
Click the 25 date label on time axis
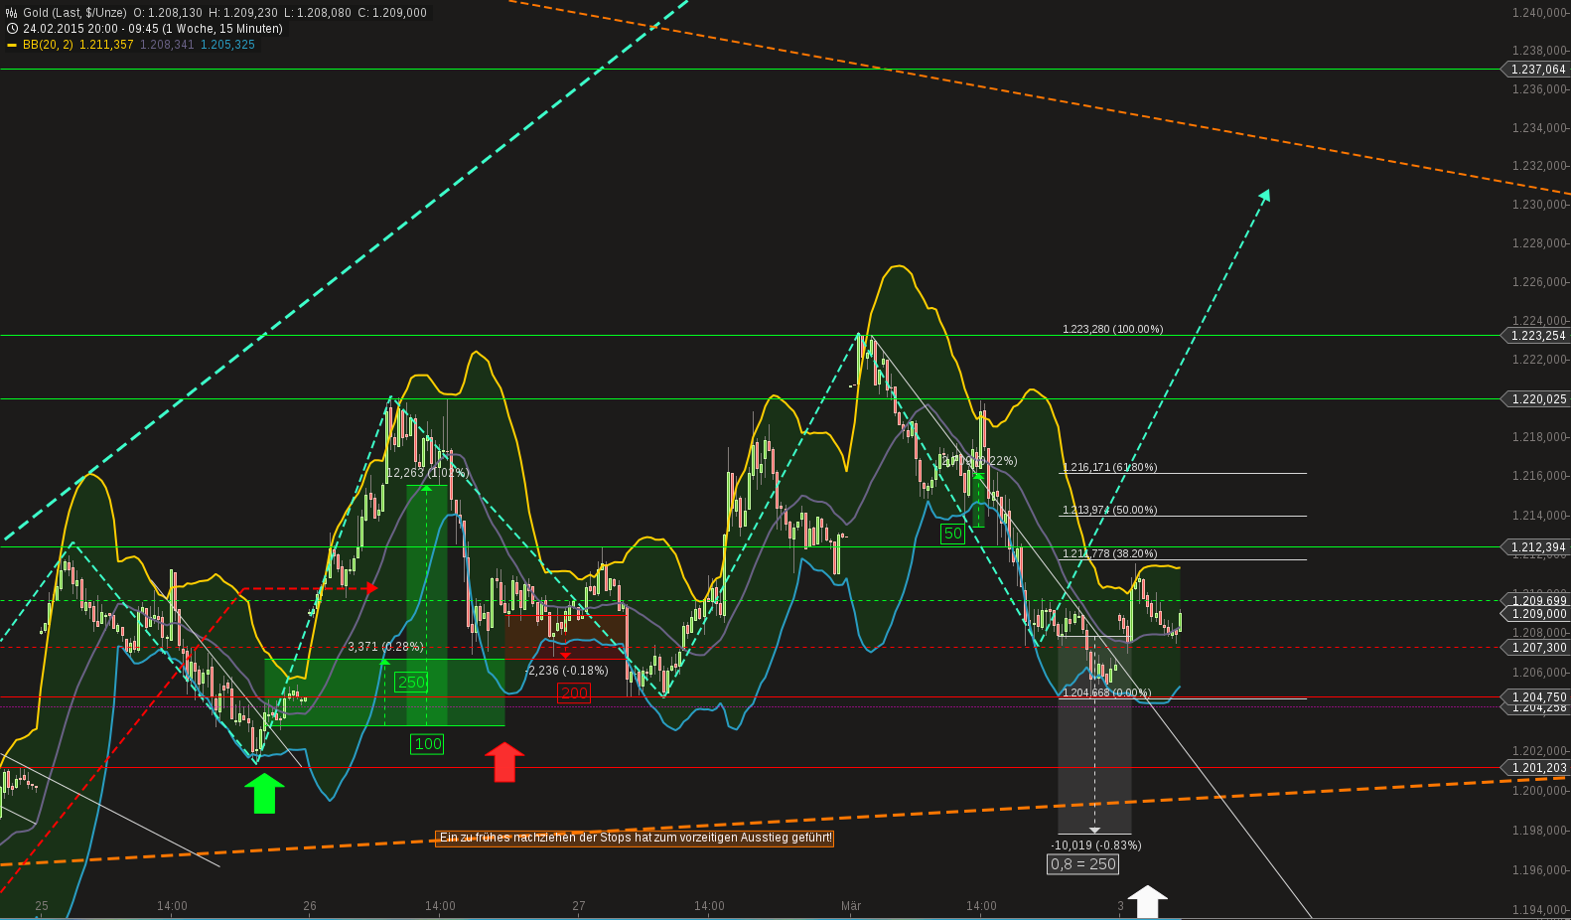(x=41, y=906)
